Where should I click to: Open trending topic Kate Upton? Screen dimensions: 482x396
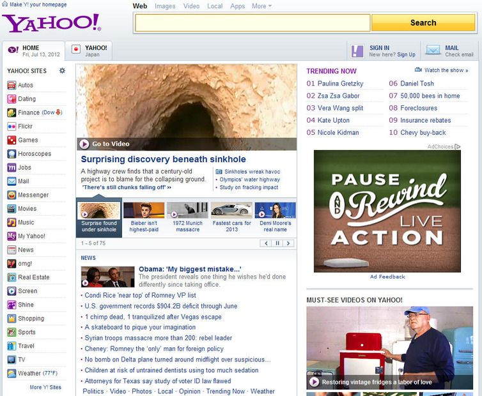coord(334,121)
